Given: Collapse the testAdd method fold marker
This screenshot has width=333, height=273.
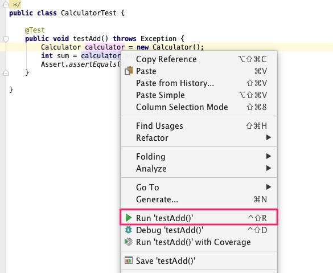Looking at the screenshot, I should pos(6,39).
